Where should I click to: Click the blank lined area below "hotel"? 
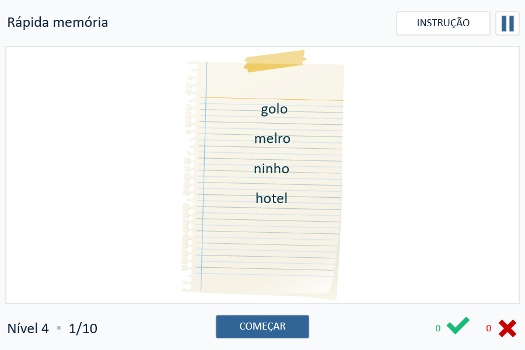click(271, 245)
